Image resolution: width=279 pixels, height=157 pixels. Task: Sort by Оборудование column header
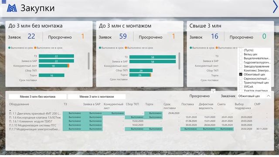tap(19, 104)
